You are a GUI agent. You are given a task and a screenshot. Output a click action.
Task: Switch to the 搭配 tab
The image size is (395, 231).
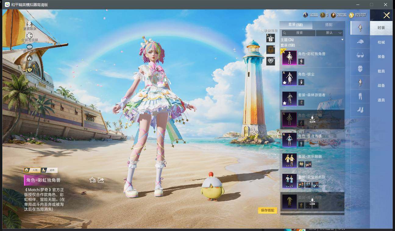tap(329, 25)
